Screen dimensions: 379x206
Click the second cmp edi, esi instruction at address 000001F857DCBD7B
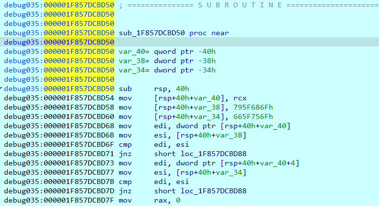point(154,182)
